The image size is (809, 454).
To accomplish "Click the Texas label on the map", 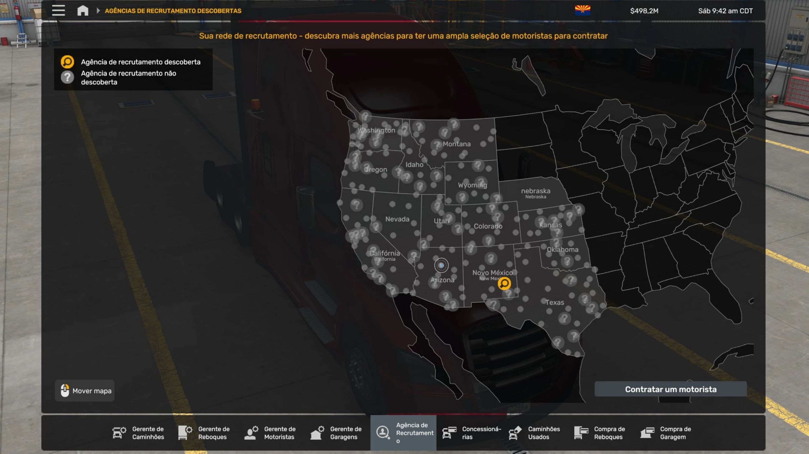I will (555, 302).
